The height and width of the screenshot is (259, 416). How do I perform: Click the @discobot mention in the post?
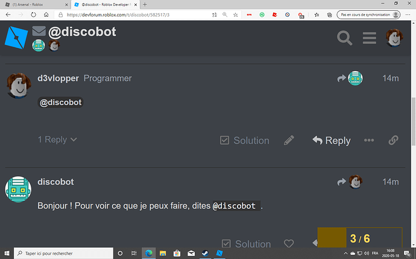click(60, 102)
